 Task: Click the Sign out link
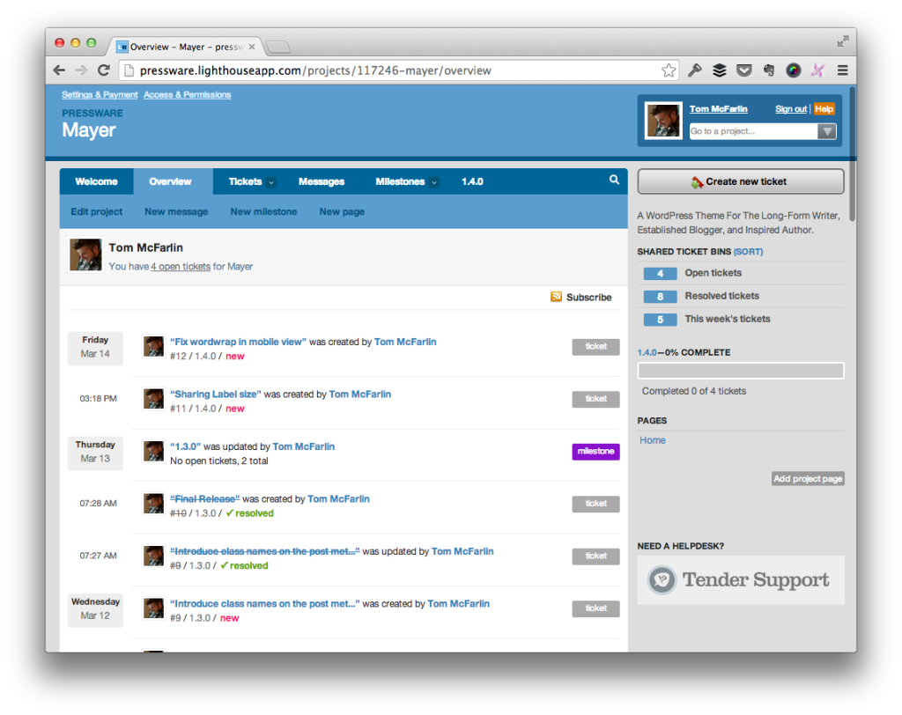tap(791, 108)
